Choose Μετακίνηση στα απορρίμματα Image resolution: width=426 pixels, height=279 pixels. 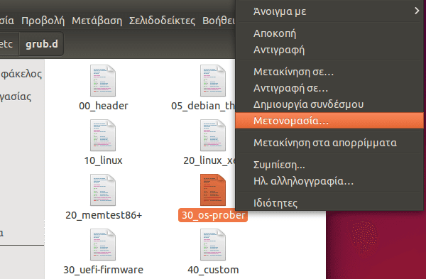329,143
